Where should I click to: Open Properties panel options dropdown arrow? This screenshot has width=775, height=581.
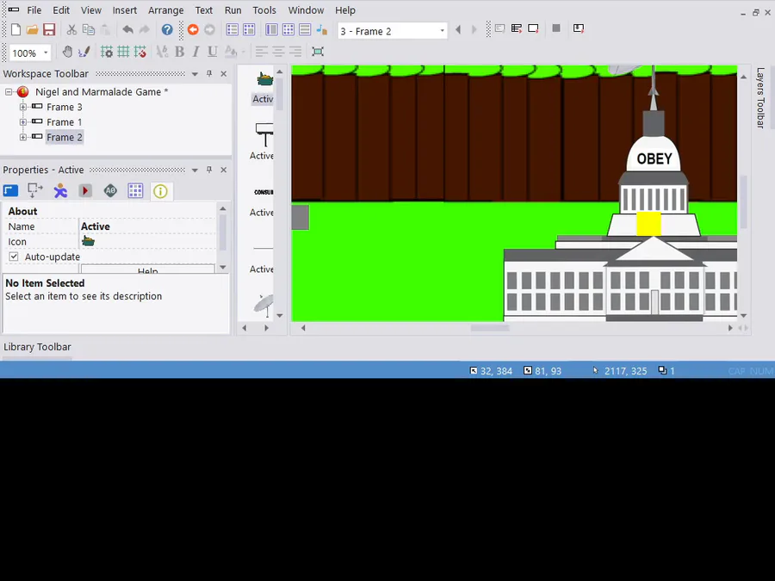coord(195,170)
